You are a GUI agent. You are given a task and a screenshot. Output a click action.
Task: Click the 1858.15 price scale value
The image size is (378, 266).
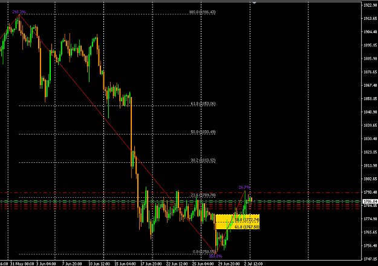[x=370, y=98]
